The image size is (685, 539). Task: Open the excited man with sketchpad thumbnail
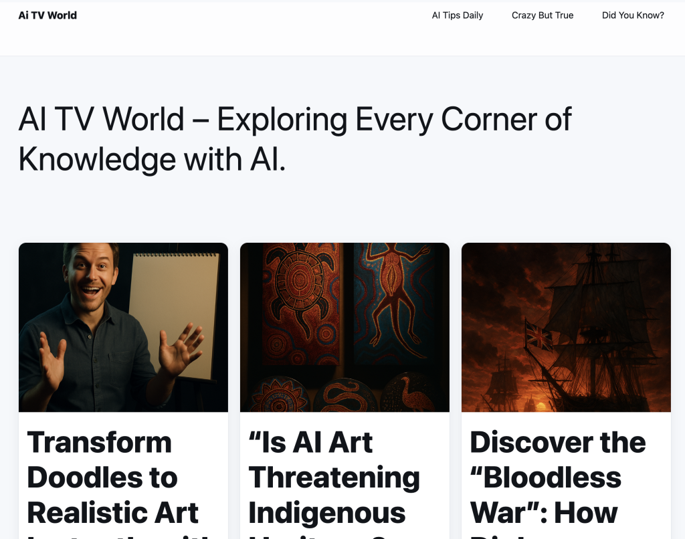123,327
